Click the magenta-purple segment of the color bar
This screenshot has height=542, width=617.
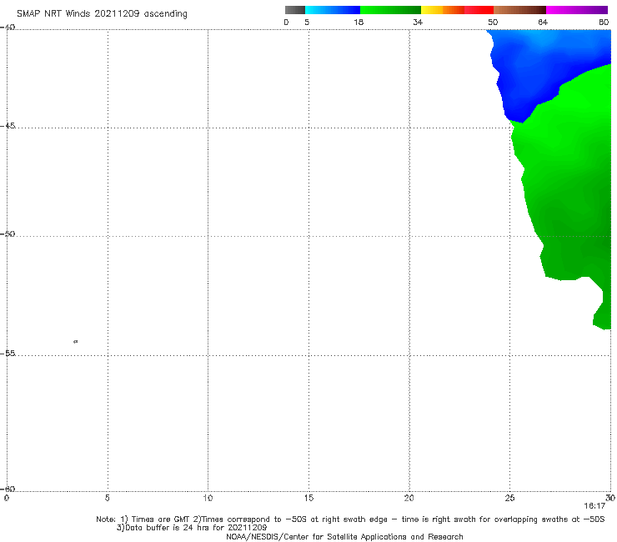[577, 10]
